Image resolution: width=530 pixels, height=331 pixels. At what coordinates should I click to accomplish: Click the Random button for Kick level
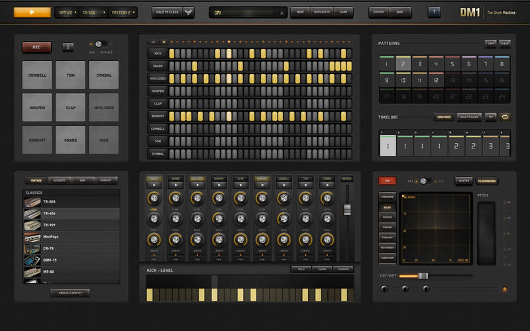coord(343,269)
